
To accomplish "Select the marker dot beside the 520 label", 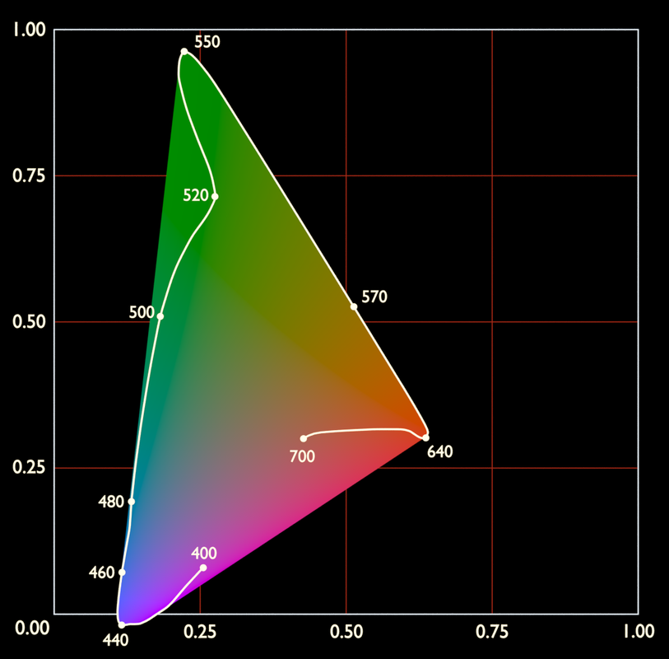I will (x=215, y=196).
